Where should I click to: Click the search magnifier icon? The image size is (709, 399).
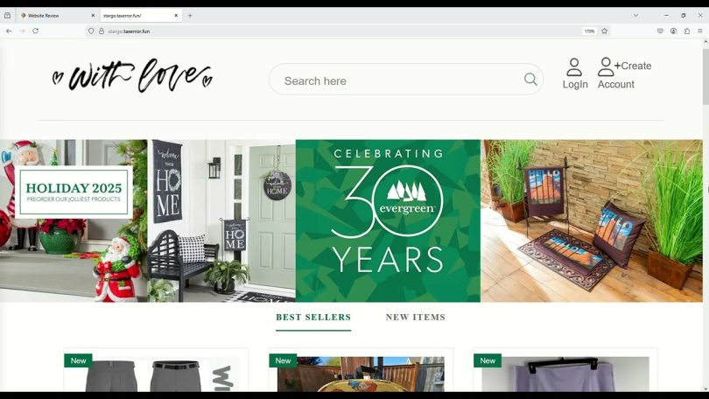point(530,80)
